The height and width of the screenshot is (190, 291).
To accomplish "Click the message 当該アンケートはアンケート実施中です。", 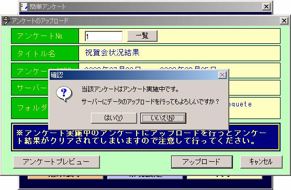I will pyautogui.click(x=130, y=89).
